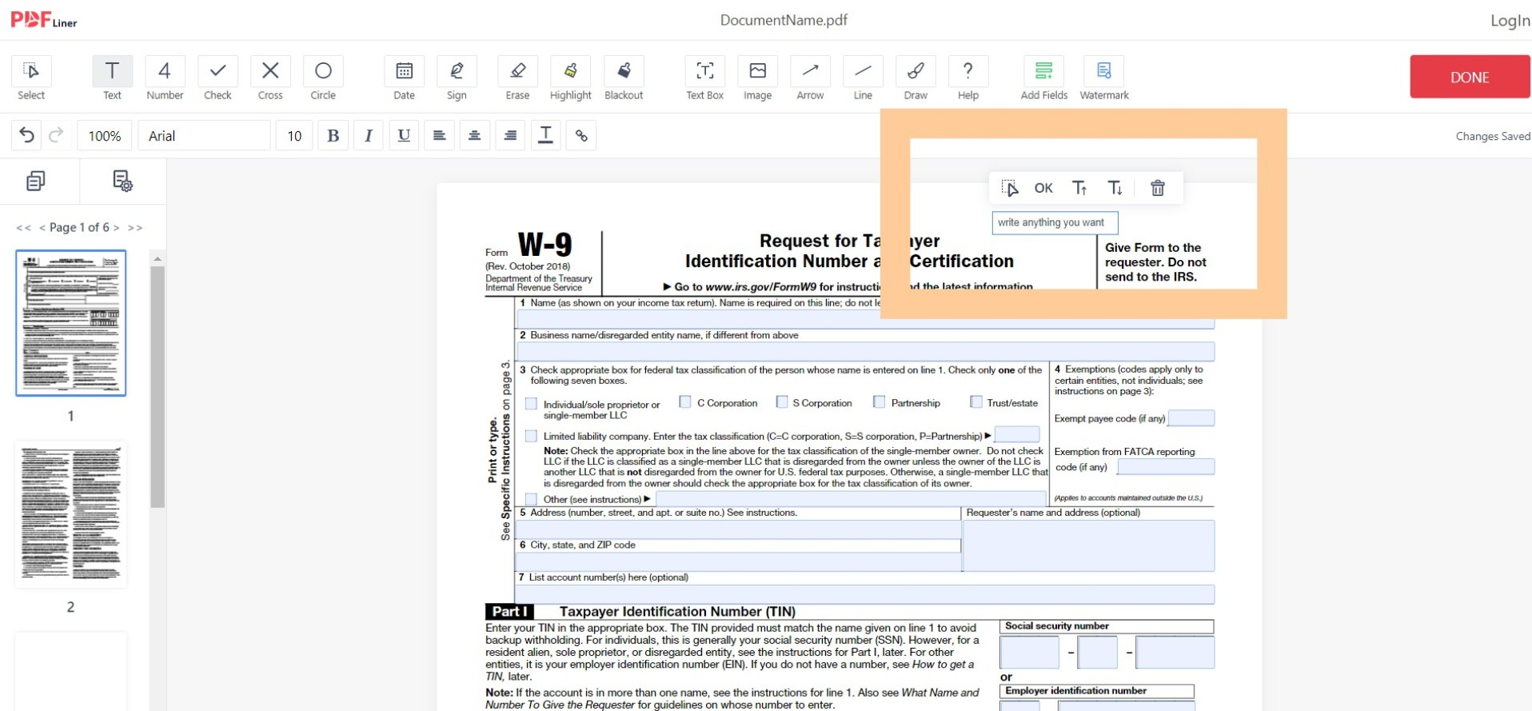Click the City, state, and ZIP code field
Screen dimensions: 1532x711
point(739,562)
